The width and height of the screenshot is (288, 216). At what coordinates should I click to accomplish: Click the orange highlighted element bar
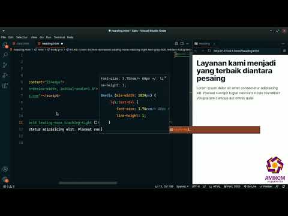click(215, 130)
